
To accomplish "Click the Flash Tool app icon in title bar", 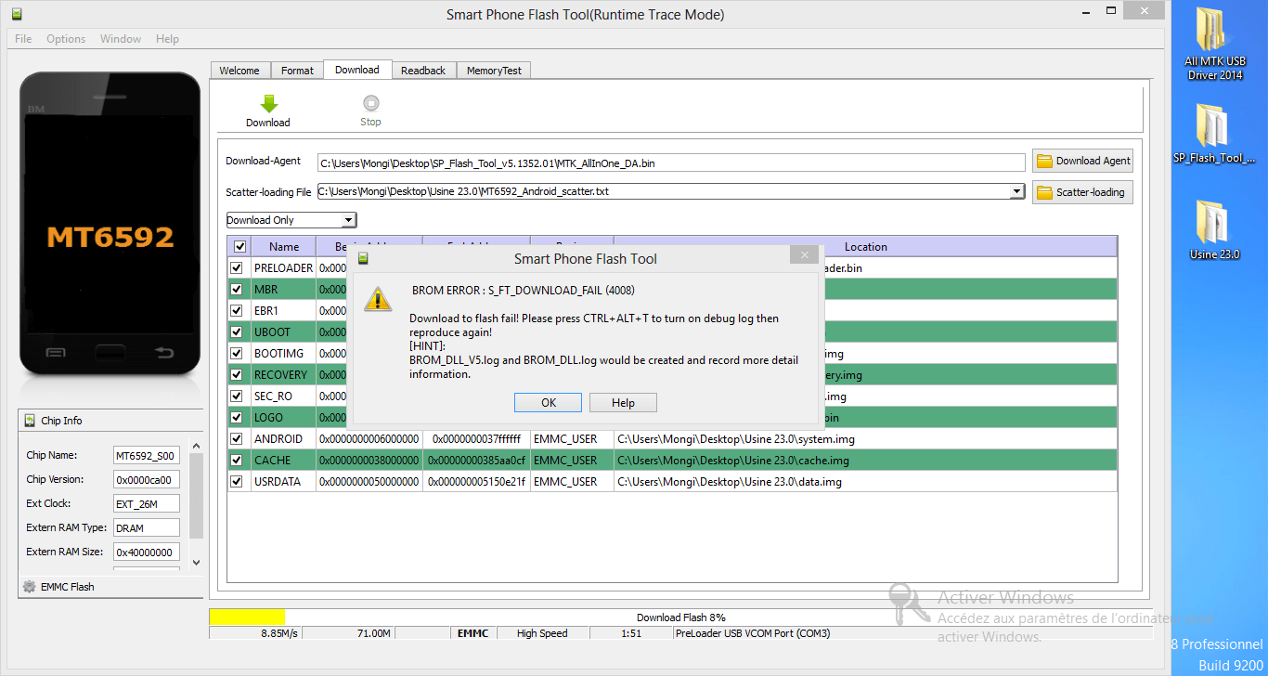I will 17,14.
